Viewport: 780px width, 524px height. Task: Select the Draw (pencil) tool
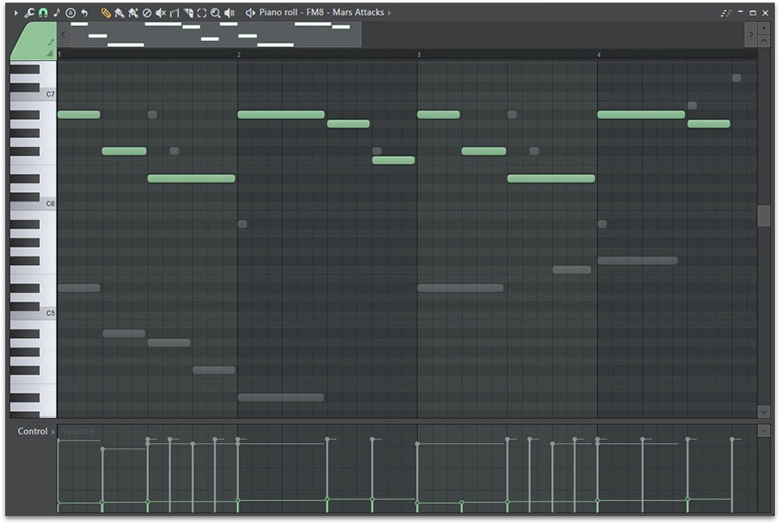point(105,12)
